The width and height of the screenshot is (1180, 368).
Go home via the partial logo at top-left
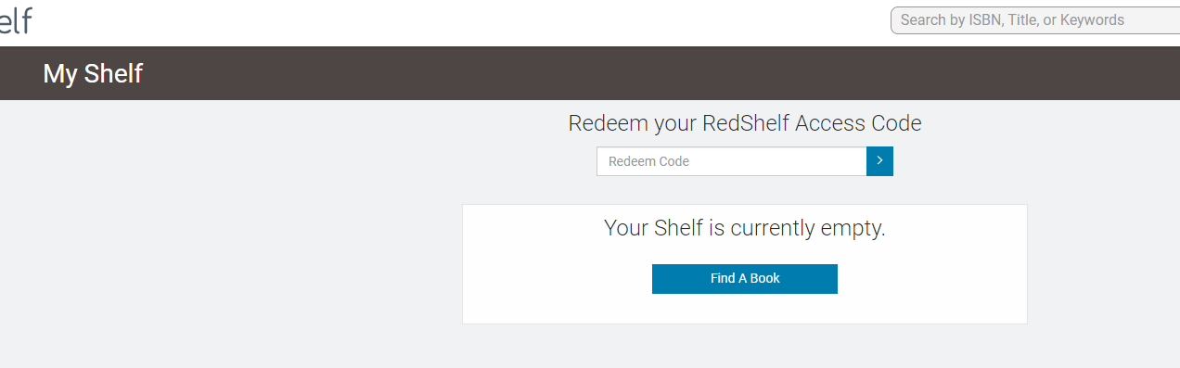16,19
